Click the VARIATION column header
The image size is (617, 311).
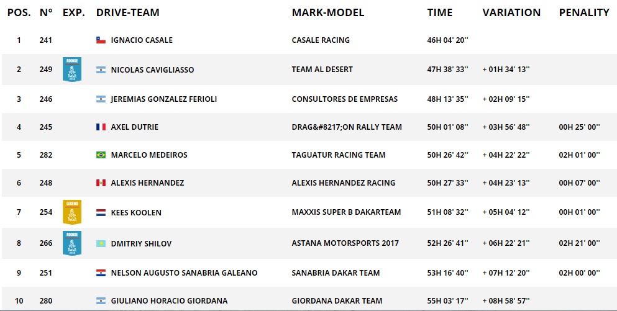511,12
